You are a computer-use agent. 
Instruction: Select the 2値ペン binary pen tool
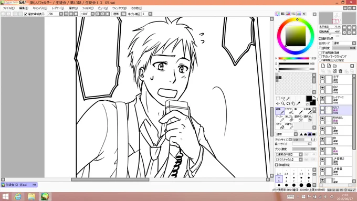(289, 126)
